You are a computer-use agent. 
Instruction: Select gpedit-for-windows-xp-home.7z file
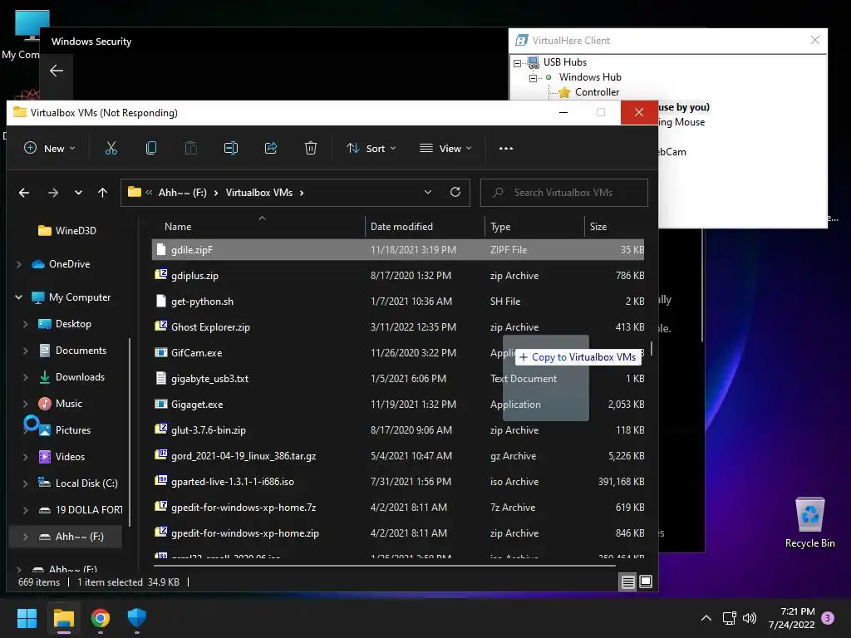(x=398, y=508)
